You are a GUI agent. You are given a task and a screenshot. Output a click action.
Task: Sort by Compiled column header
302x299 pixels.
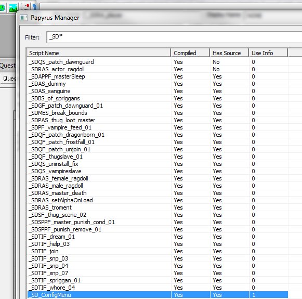[x=190, y=53]
